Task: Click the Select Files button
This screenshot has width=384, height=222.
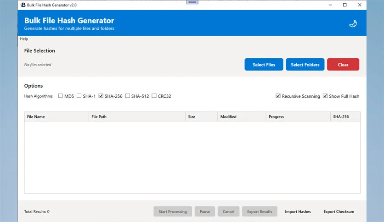Action: click(264, 65)
